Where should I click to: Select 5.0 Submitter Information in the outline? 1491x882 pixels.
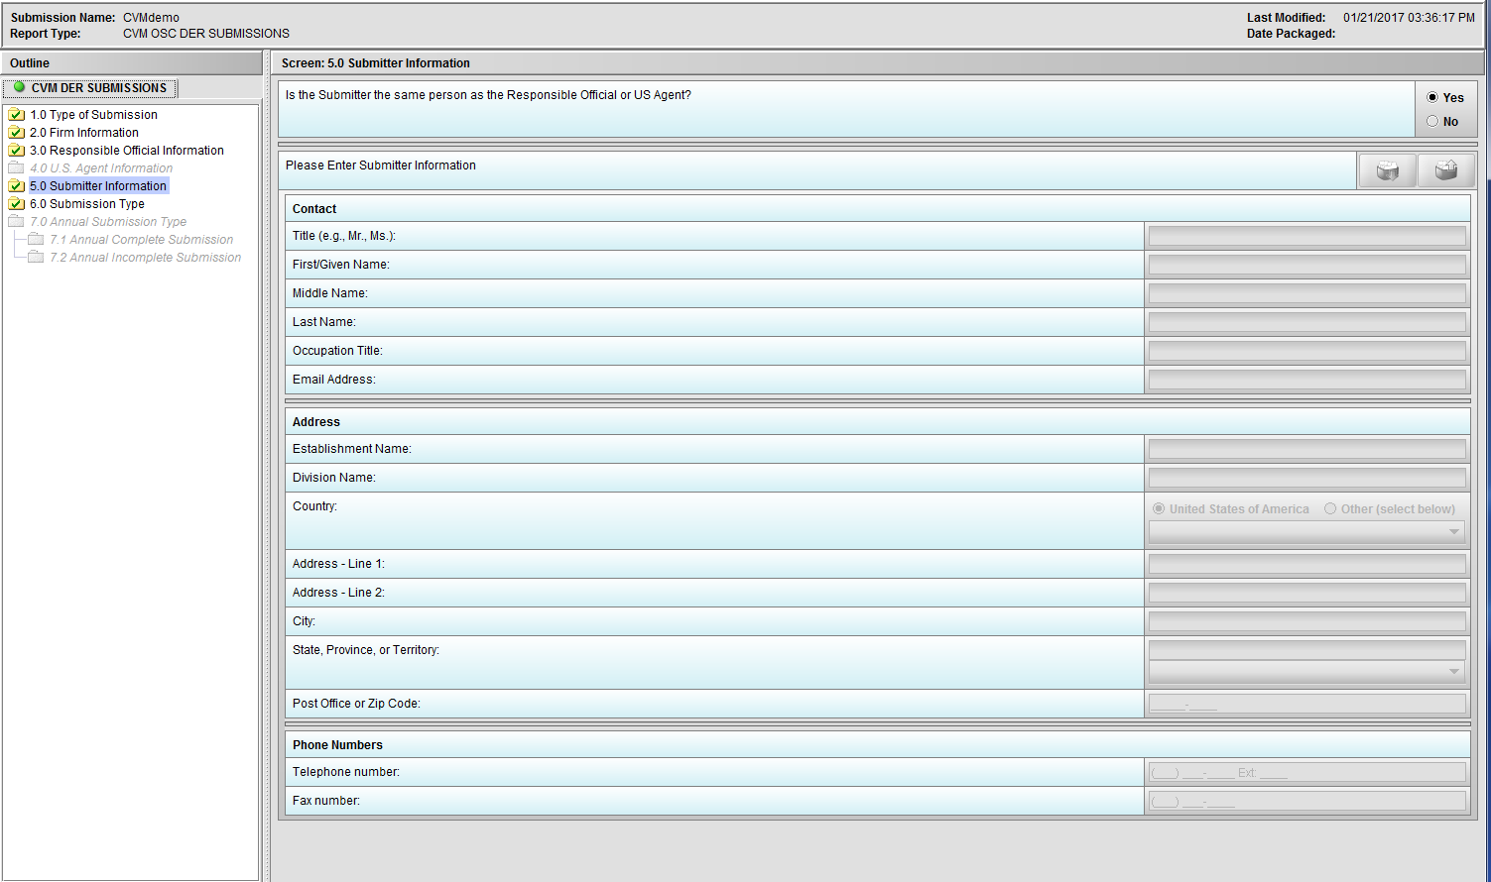[98, 186]
